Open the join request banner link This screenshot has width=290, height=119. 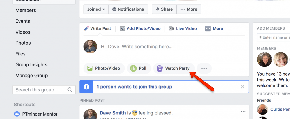(x=134, y=87)
